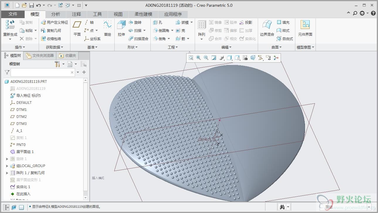Toggle spin center display
The height and width of the screenshot is (213, 378).
tap(276, 58)
